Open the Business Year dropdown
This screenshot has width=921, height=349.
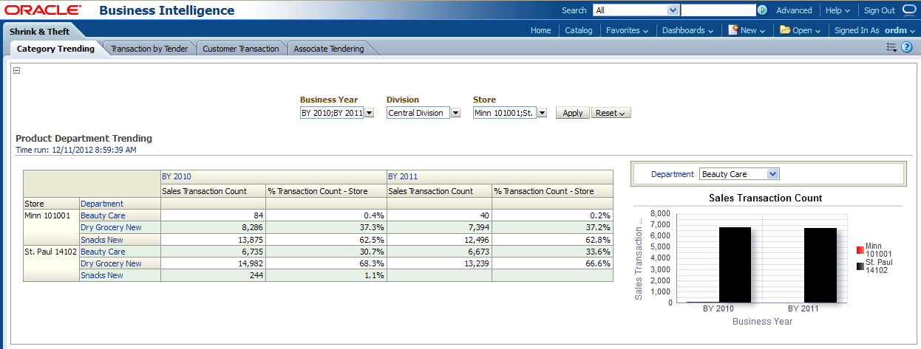click(370, 113)
